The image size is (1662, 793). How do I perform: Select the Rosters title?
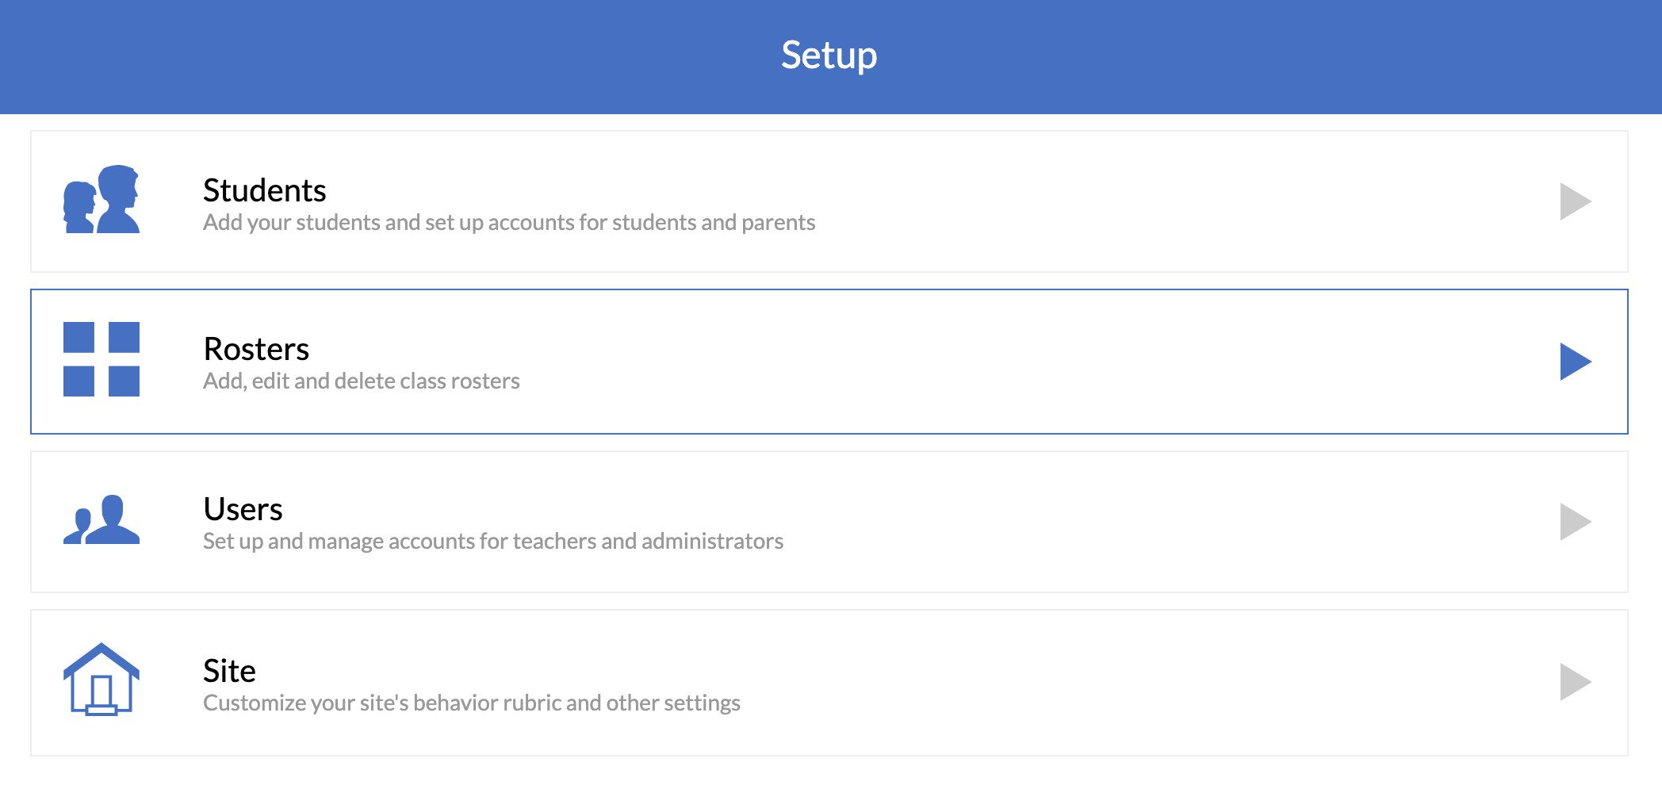[x=256, y=349]
